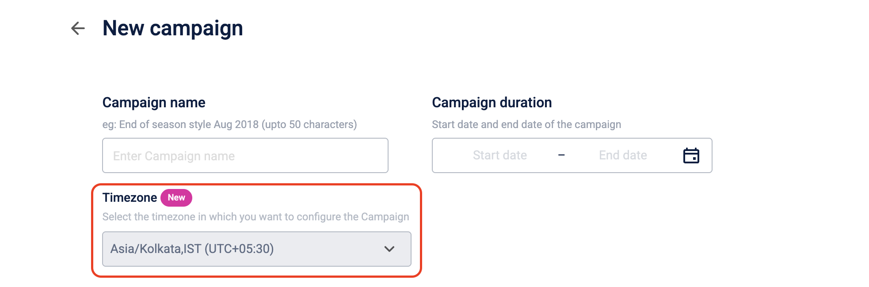Viewport: 869px width, 287px height.
Task: Open the Asia/Kolkata timezone dropdown
Action: pos(256,249)
